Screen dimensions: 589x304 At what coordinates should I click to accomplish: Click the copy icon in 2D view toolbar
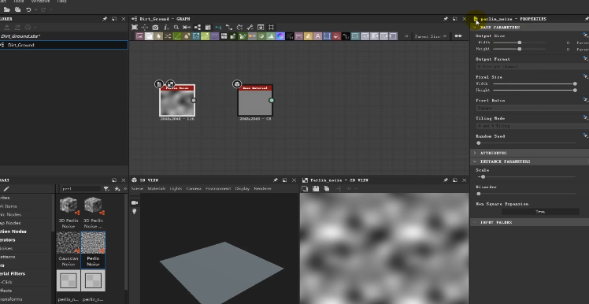coord(327,189)
